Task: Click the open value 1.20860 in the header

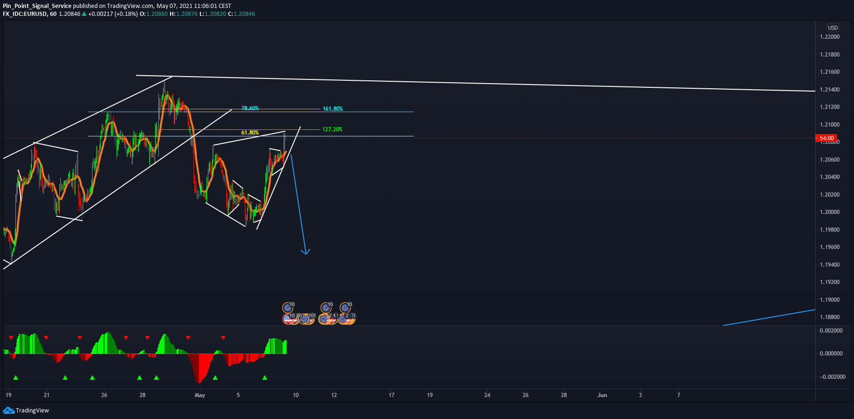Action: pyautogui.click(x=157, y=14)
